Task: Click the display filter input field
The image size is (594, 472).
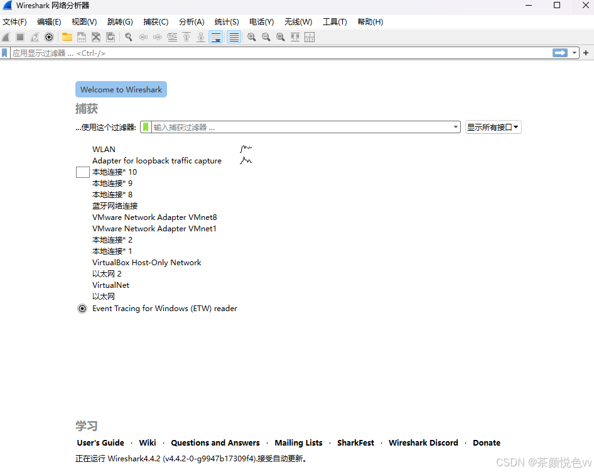Action: point(280,53)
